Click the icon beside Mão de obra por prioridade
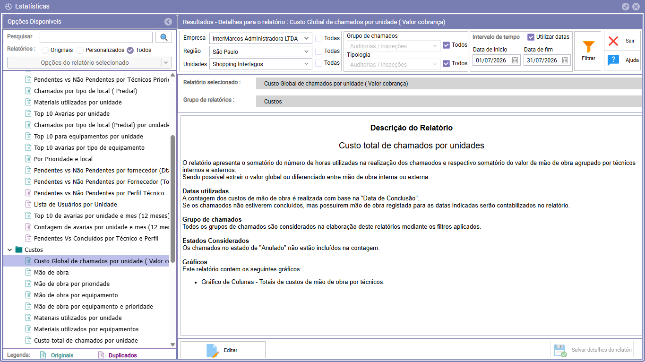Image resolution: width=645 pixels, height=362 pixels. (28, 284)
